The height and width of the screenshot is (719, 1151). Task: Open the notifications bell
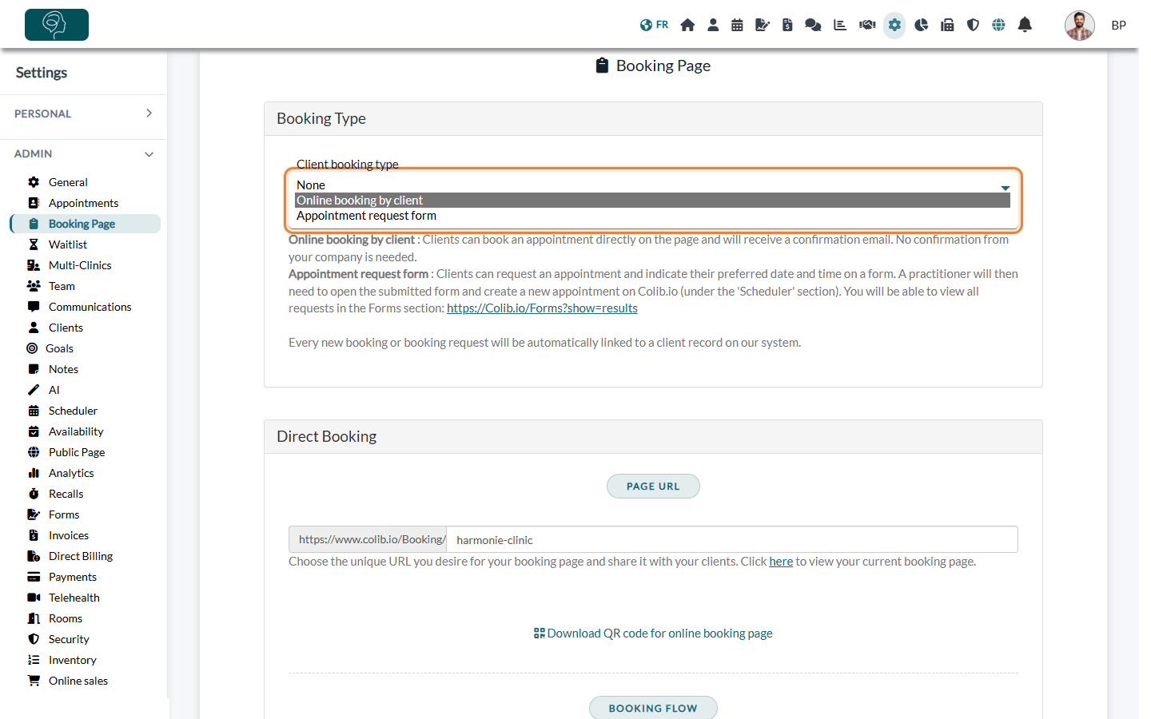click(1025, 25)
